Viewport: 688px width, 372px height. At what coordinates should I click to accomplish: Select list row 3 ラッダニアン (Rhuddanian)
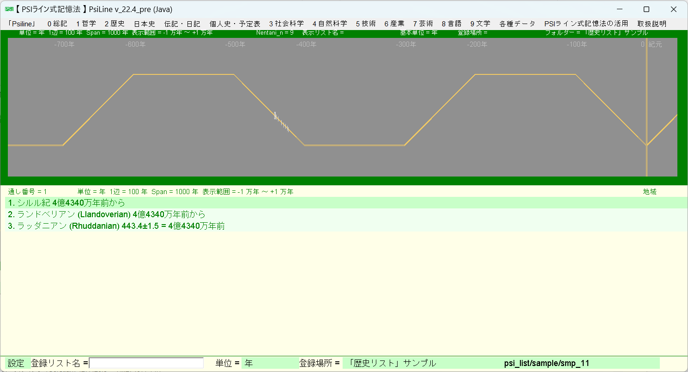pyautogui.click(x=346, y=226)
